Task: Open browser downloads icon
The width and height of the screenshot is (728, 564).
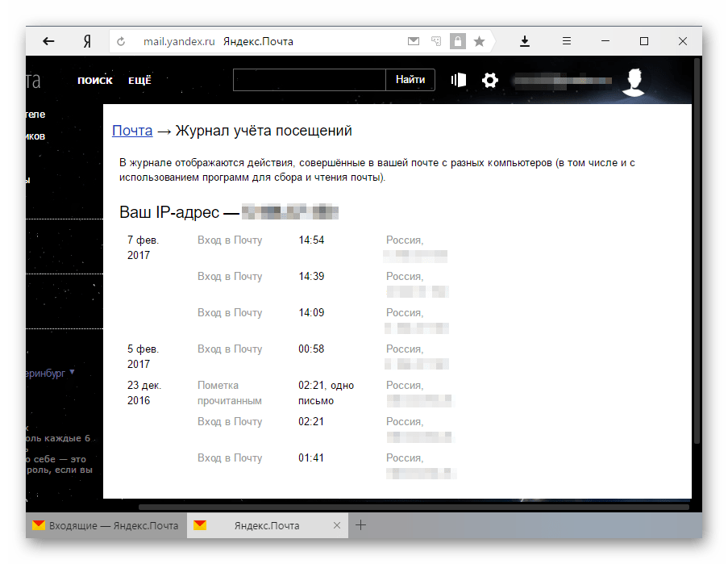Action: pos(525,41)
